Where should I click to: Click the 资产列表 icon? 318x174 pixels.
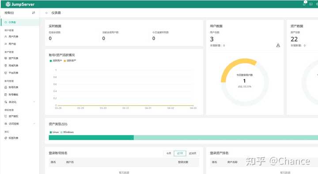click(6, 58)
